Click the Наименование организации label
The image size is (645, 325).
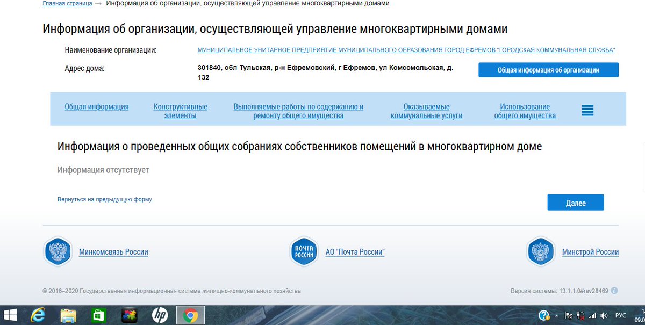(x=110, y=50)
